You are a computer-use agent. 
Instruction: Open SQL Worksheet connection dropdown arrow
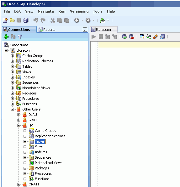pos(108,20)
